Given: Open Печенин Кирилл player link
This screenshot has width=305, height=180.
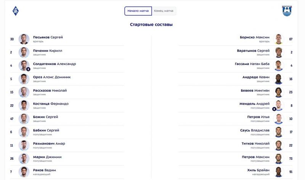Looking at the screenshot, I should [47, 51].
